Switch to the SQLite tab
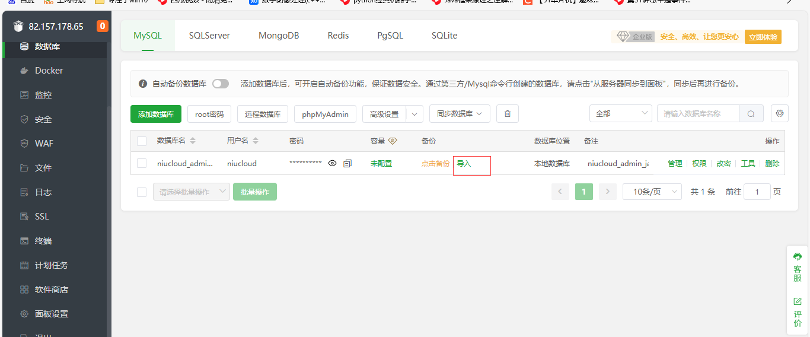 [x=445, y=36]
